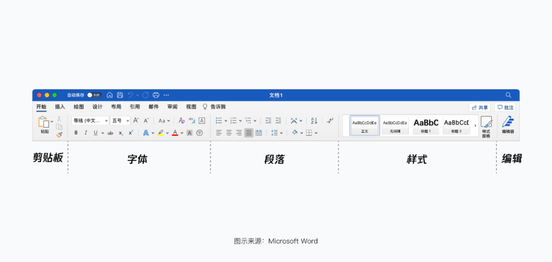
Task: Center-align the paragraph text
Action: coord(229,133)
